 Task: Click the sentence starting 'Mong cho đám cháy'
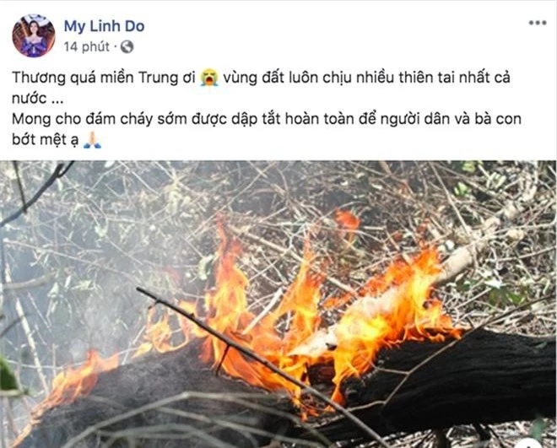coord(267,119)
